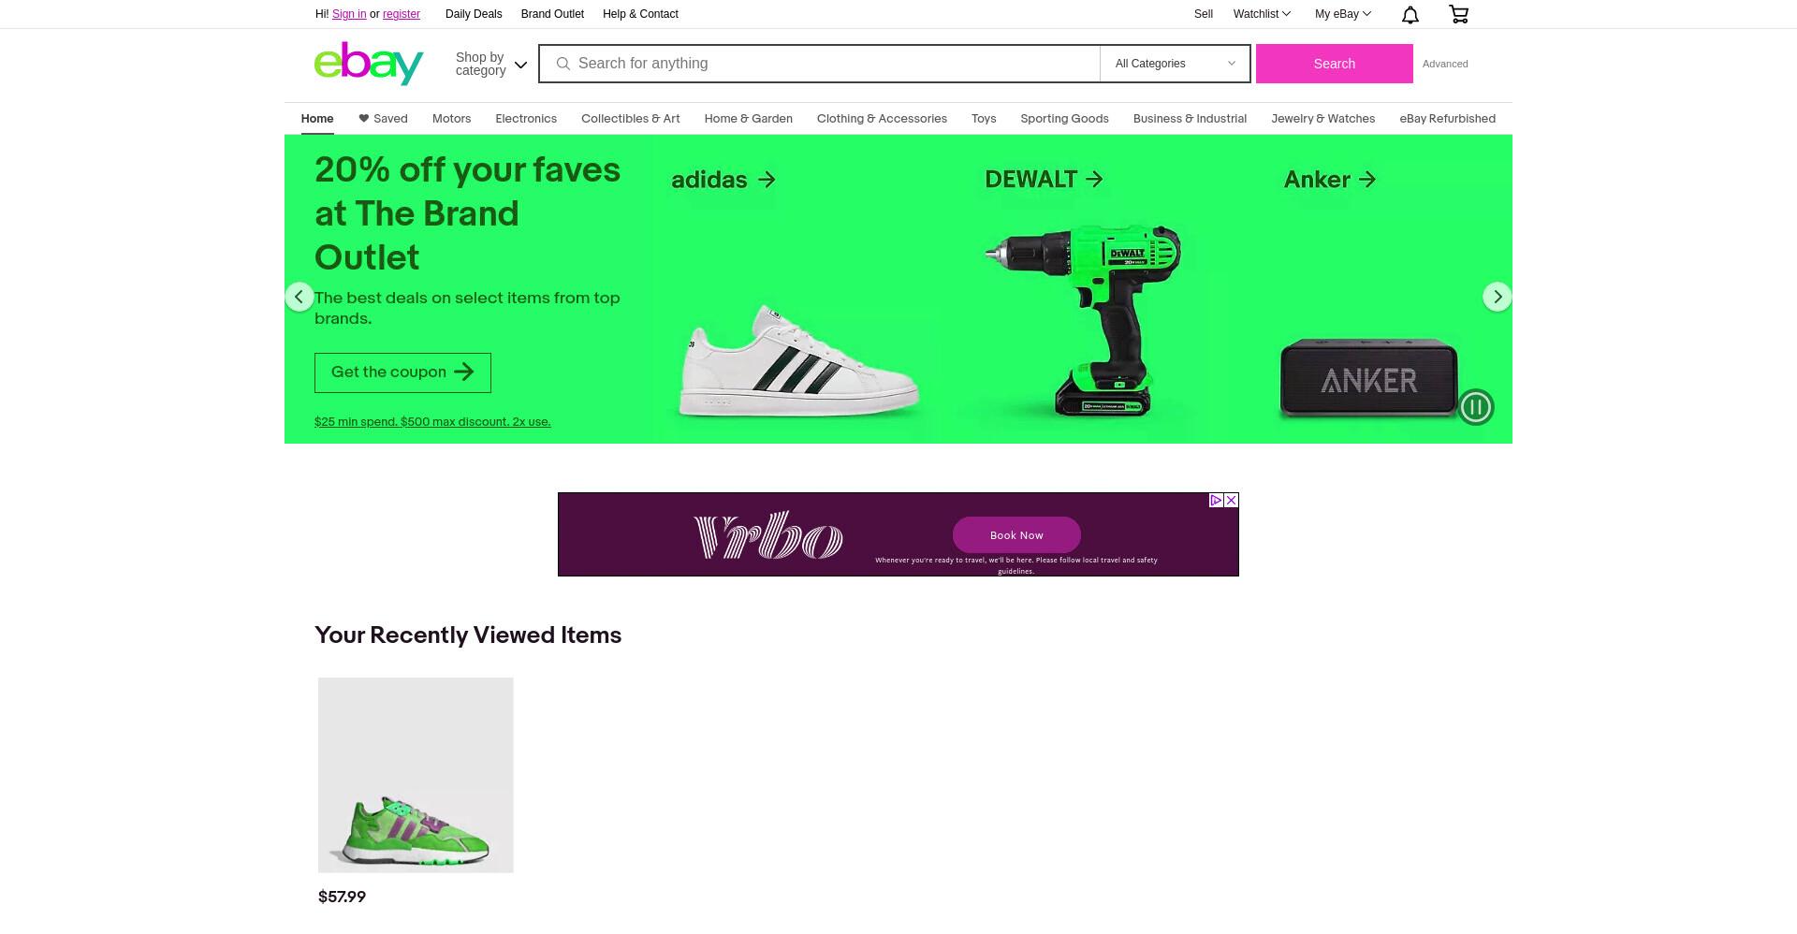
Task: Open Saved items with heart icon
Action: pyautogui.click(x=383, y=119)
